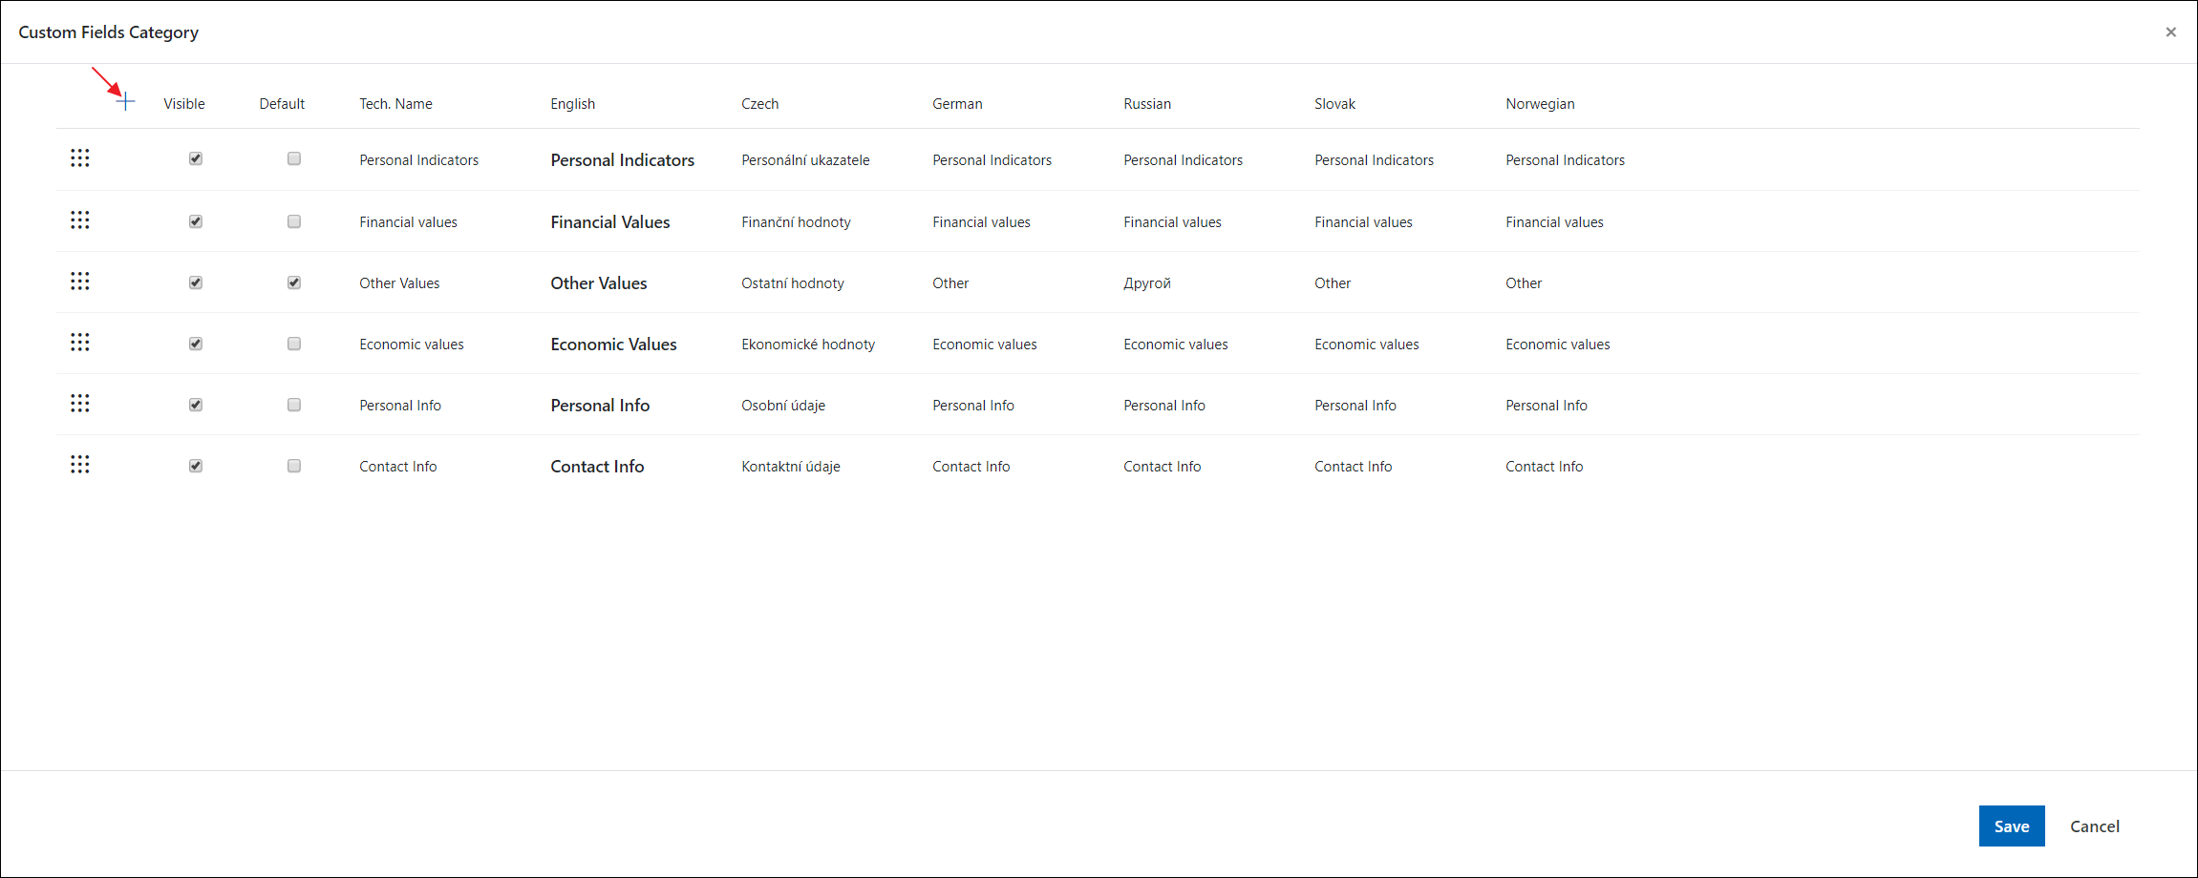Grab the drag handle of Personal Info row

pos(80,404)
